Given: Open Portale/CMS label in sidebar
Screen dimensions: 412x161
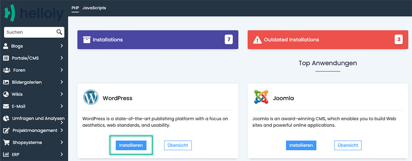Looking at the screenshot, I should (25, 58).
